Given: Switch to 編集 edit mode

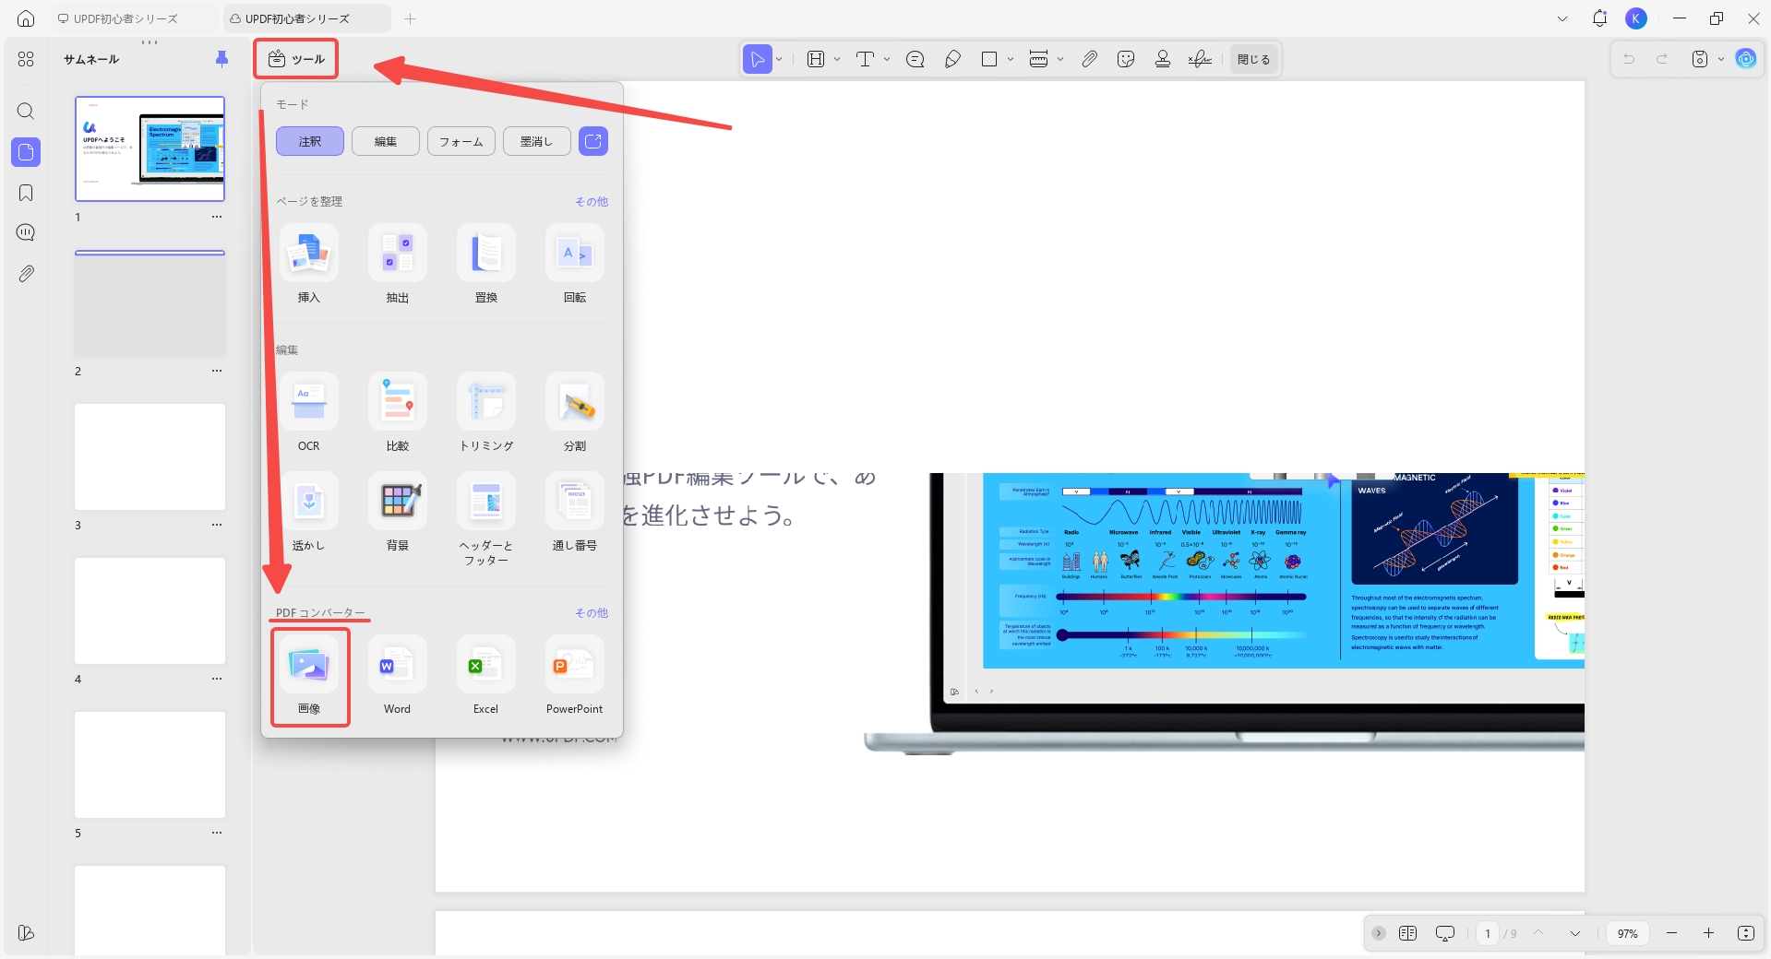Looking at the screenshot, I should click(x=386, y=141).
